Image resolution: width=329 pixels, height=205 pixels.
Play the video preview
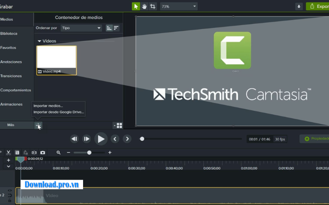click(101, 139)
